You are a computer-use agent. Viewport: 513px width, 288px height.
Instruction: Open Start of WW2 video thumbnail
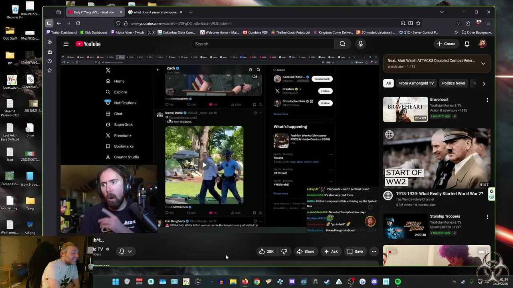click(x=436, y=158)
